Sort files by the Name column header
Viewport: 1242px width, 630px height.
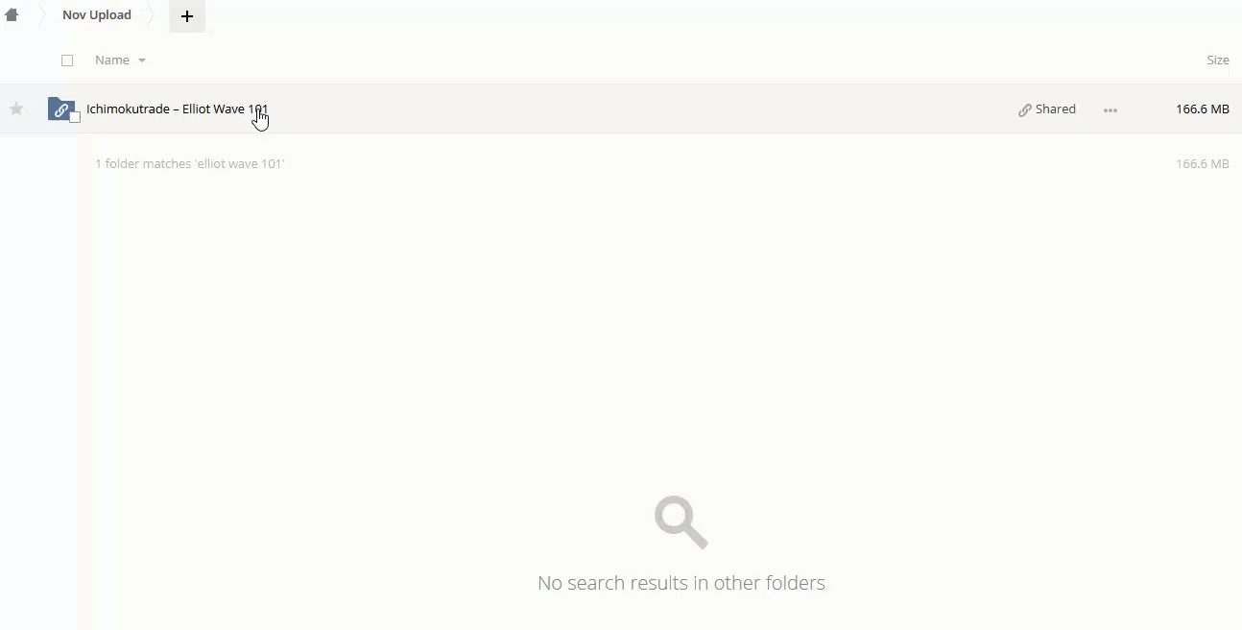point(112,61)
